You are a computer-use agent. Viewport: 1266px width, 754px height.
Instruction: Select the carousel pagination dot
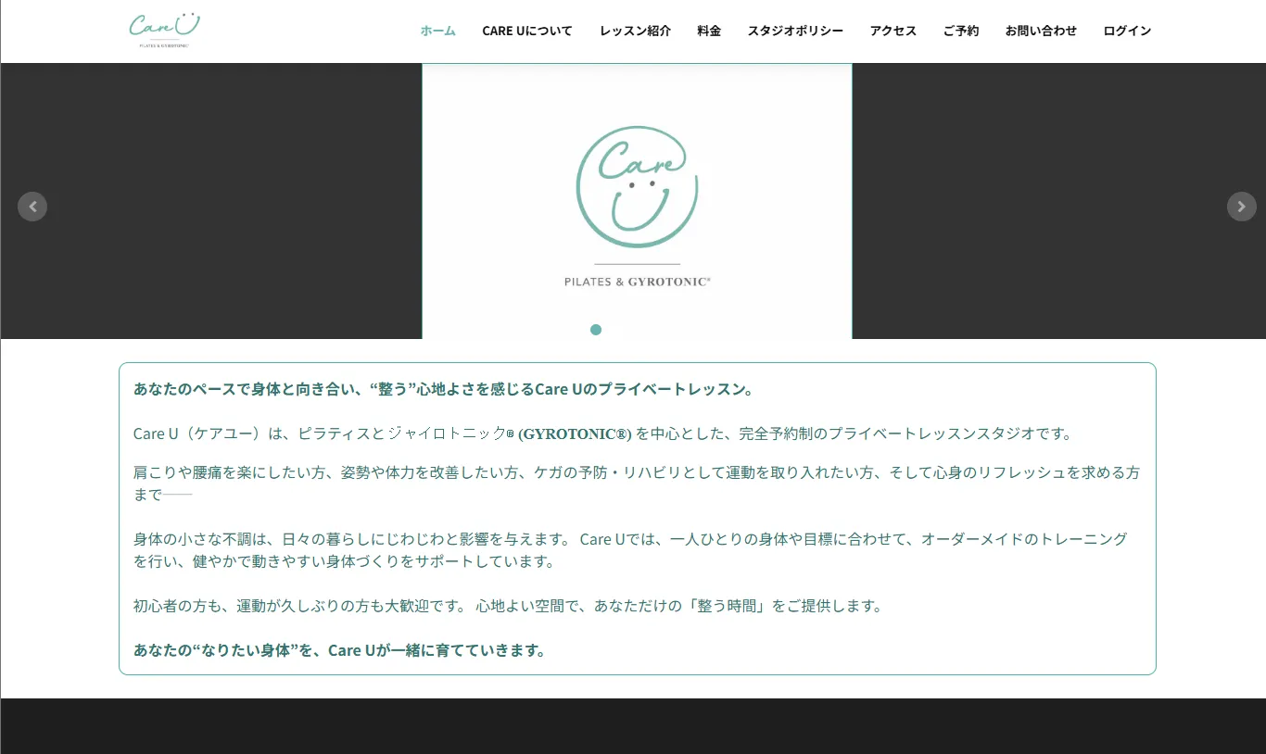(x=596, y=330)
